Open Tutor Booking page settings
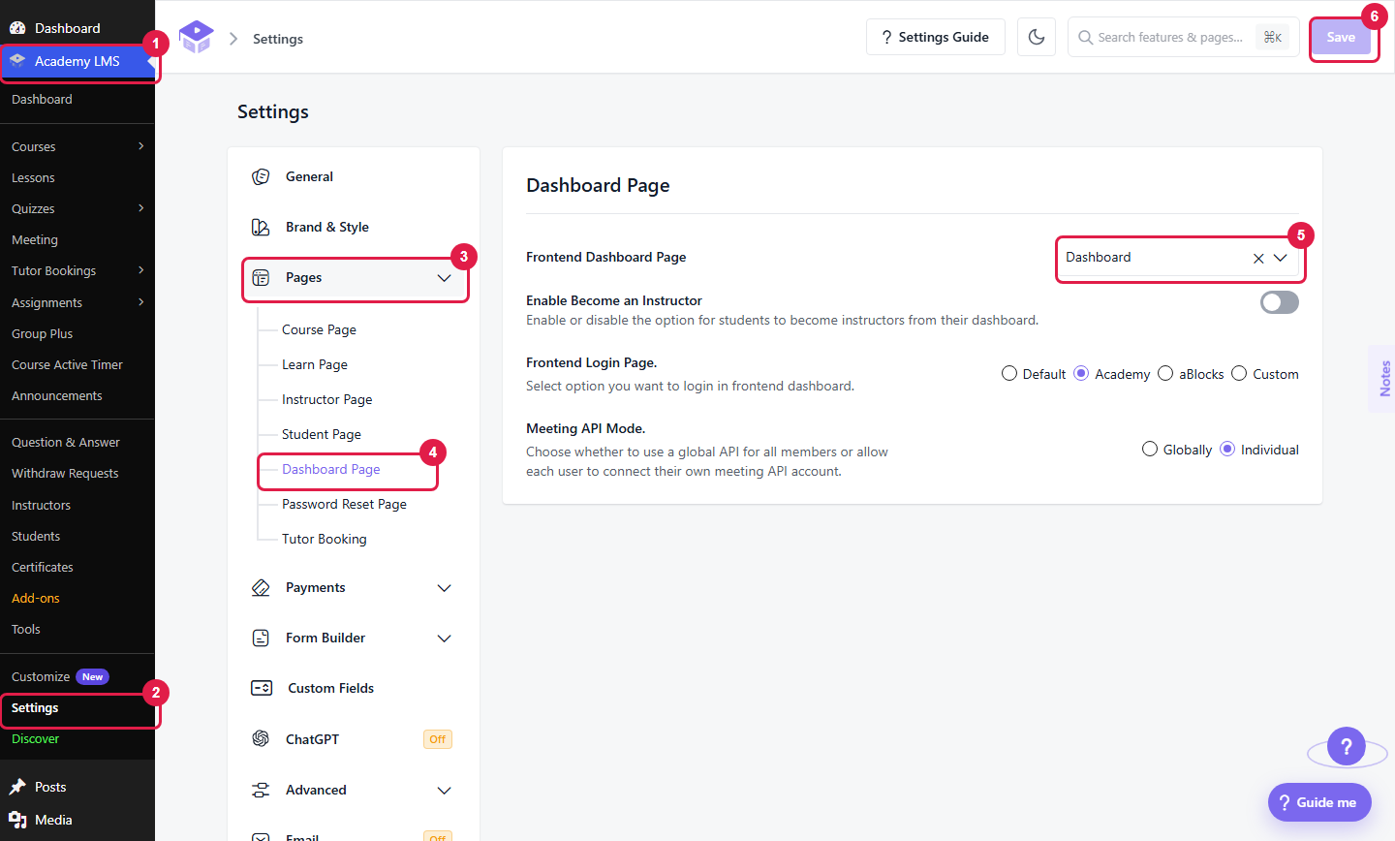 pyautogui.click(x=325, y=539)
